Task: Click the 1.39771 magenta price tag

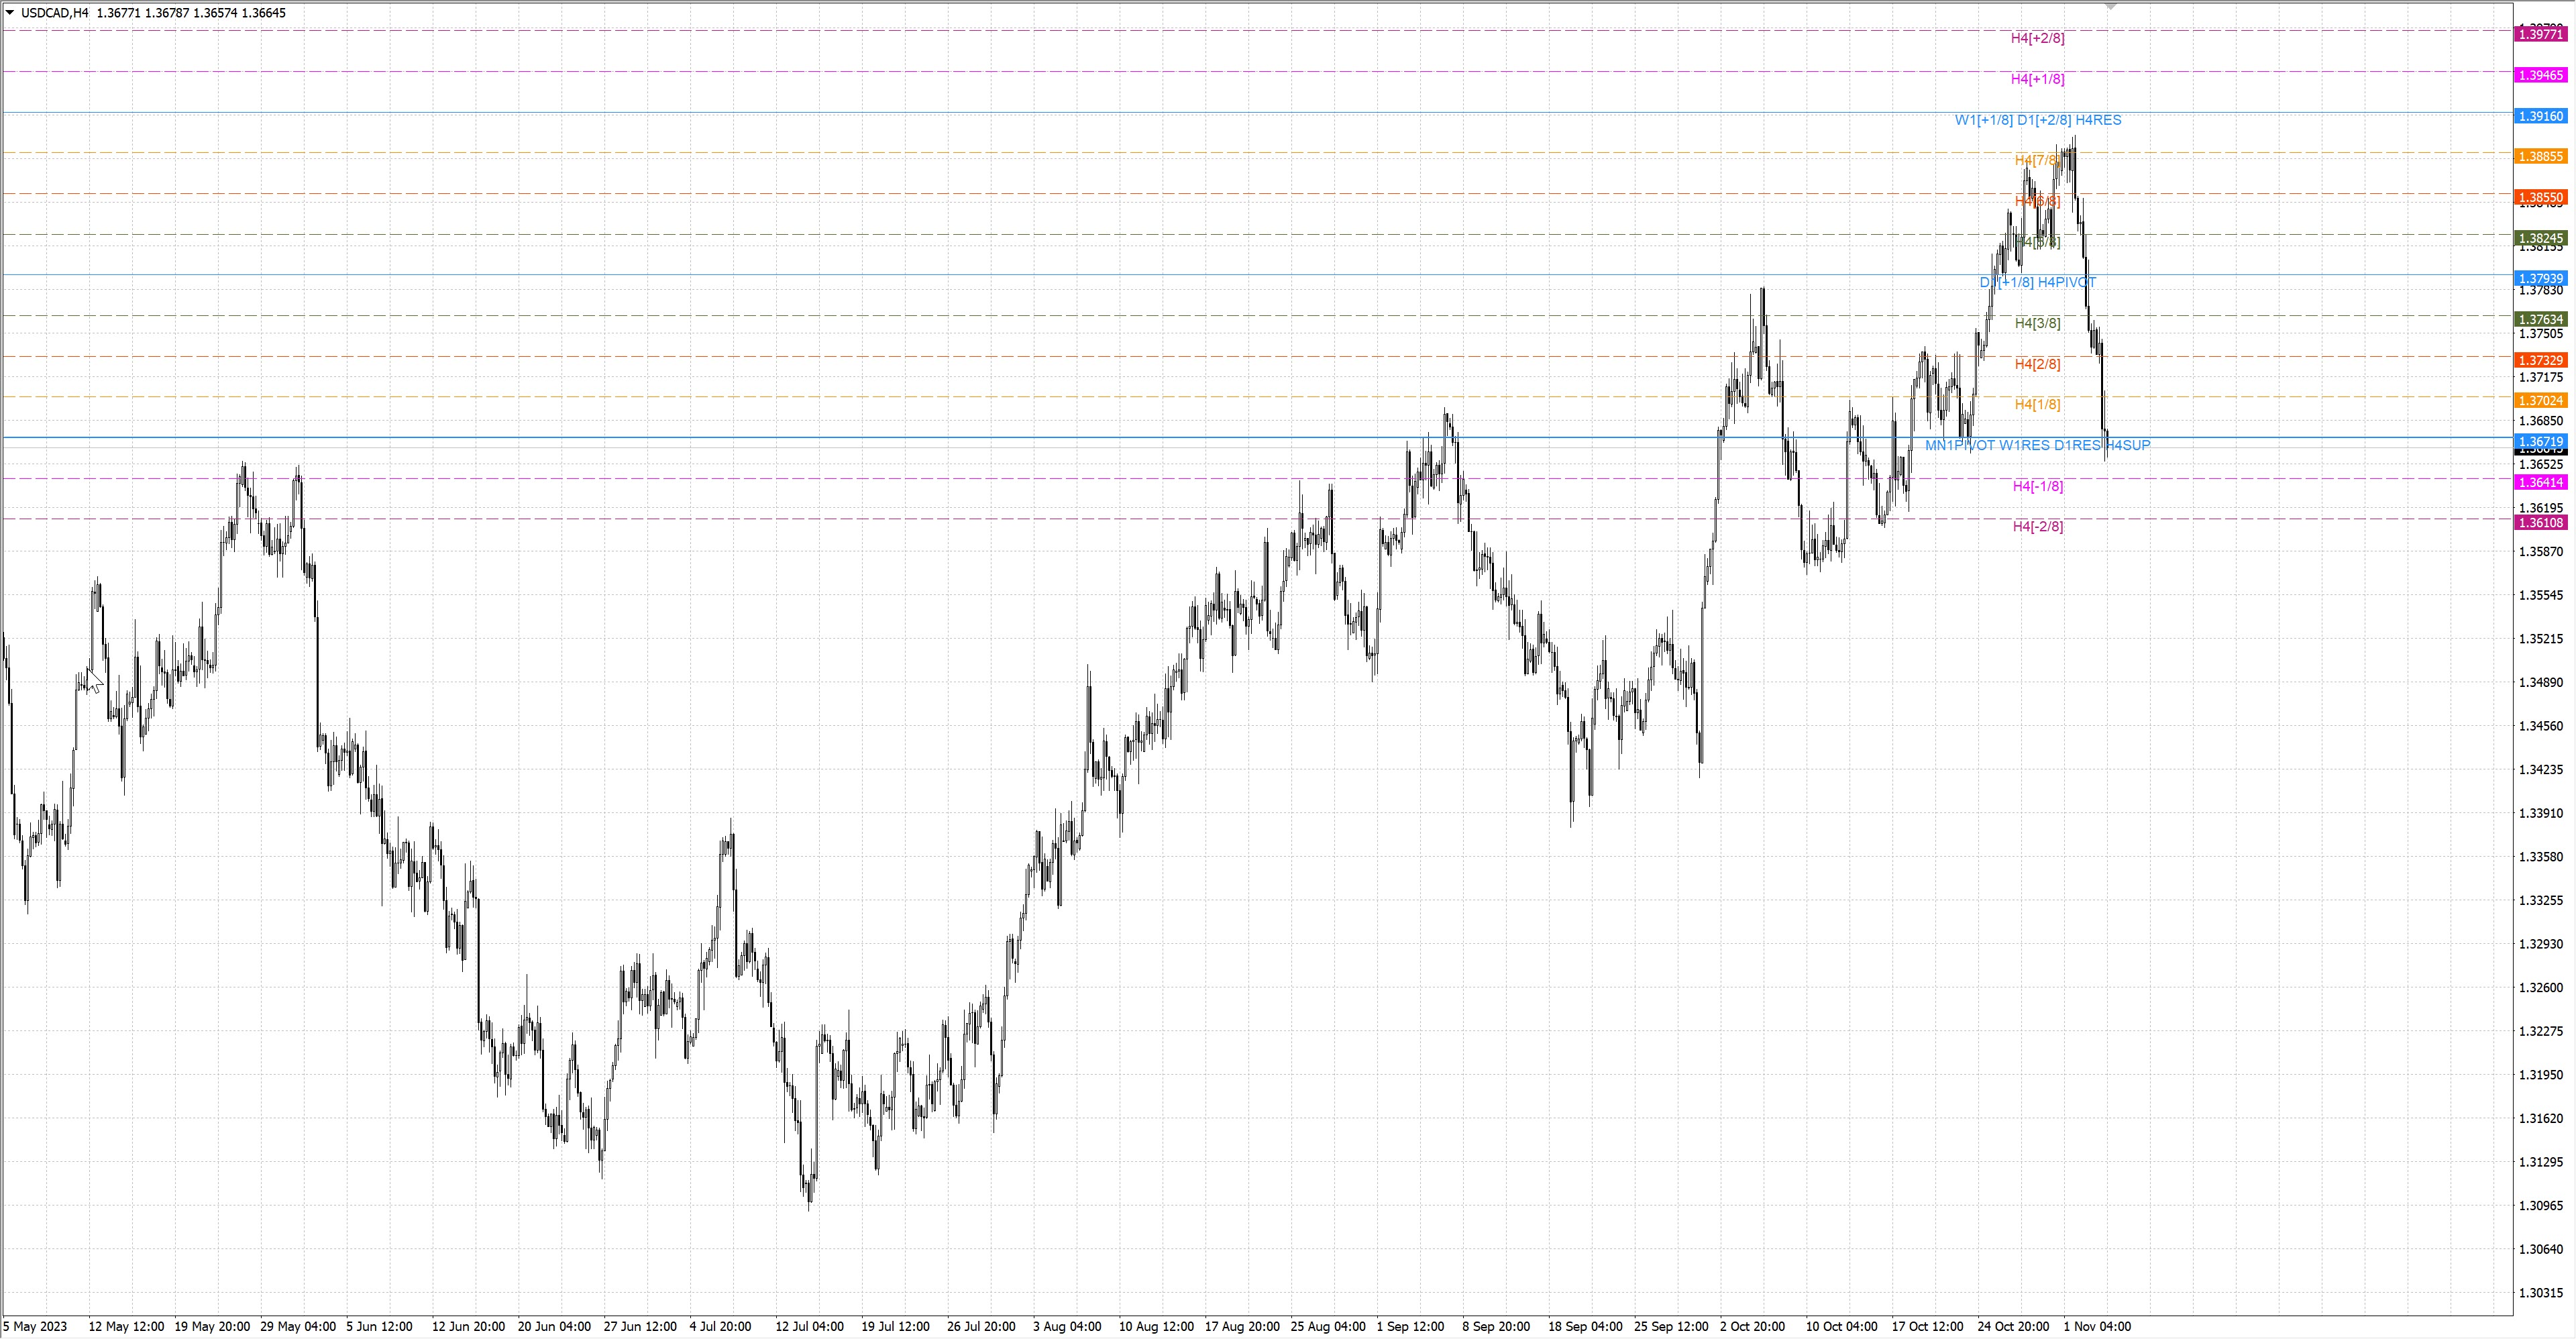Action: [2540, 34]
